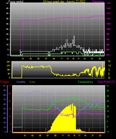Image resolution: width=116 pixels, height=139 pixels.
Task: Click the W compass direction label
Action: coord(110,66)
